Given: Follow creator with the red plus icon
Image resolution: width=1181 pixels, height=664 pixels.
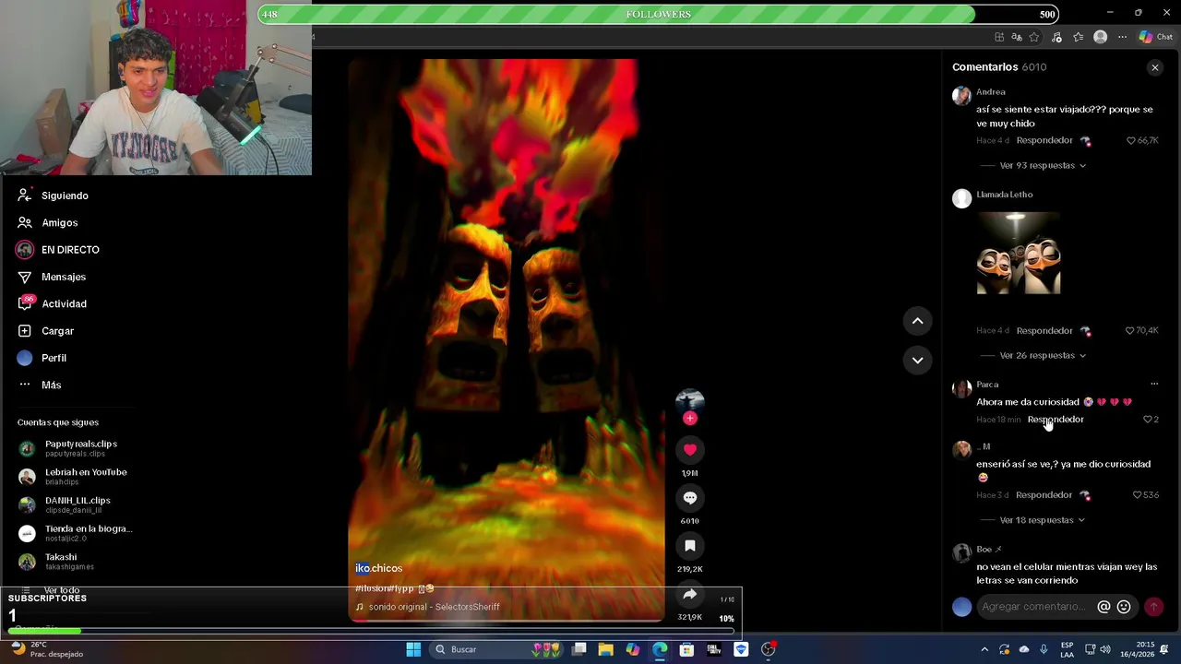Looking at the screenshot, I should (x=689, y=419).
